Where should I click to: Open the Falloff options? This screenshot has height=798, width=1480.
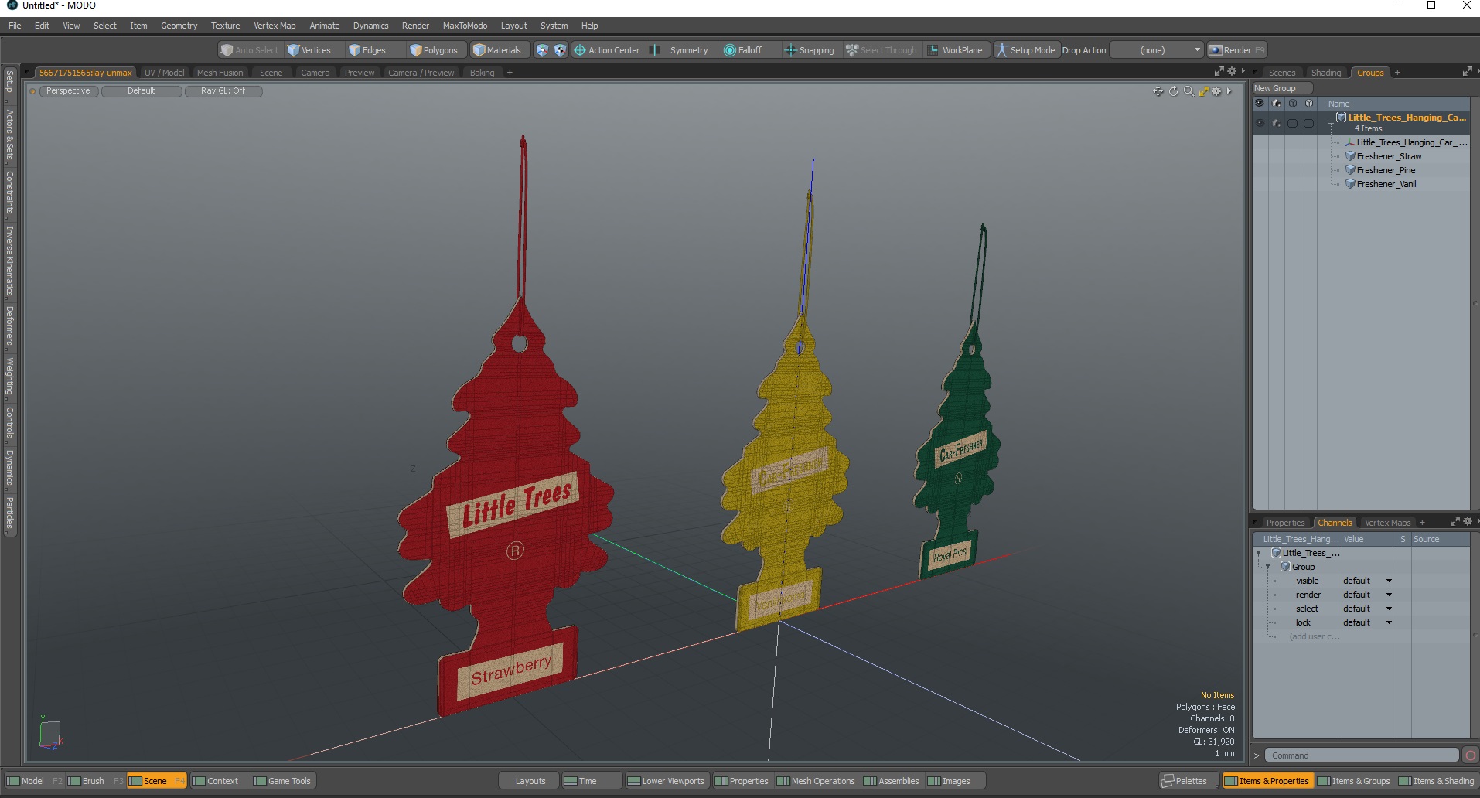coord(743,50)
